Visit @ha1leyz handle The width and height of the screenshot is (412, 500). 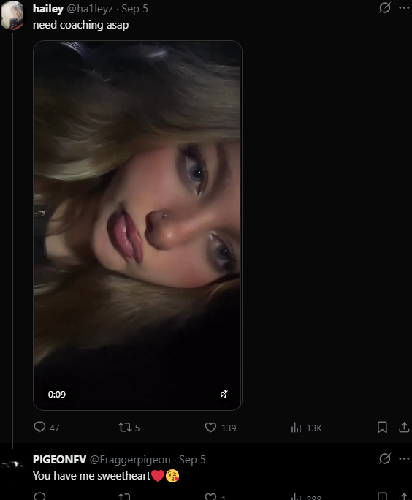(x=90, y=9)
